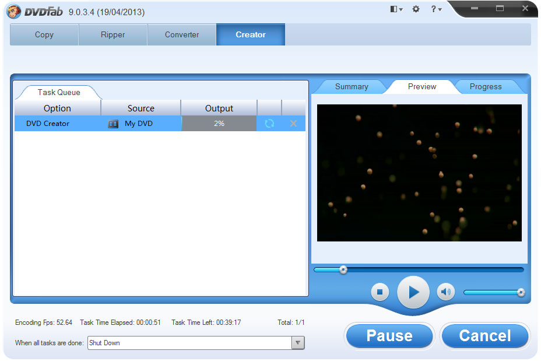Select the DVD Creator task row
541x361 pixels.
coord(160,124)
